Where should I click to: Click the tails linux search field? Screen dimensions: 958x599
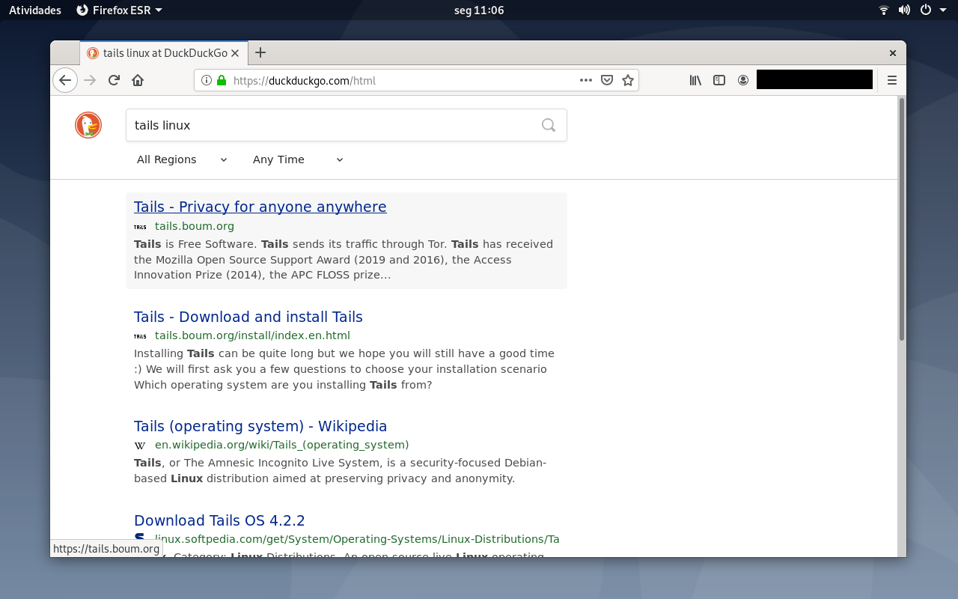click(347, 125)
